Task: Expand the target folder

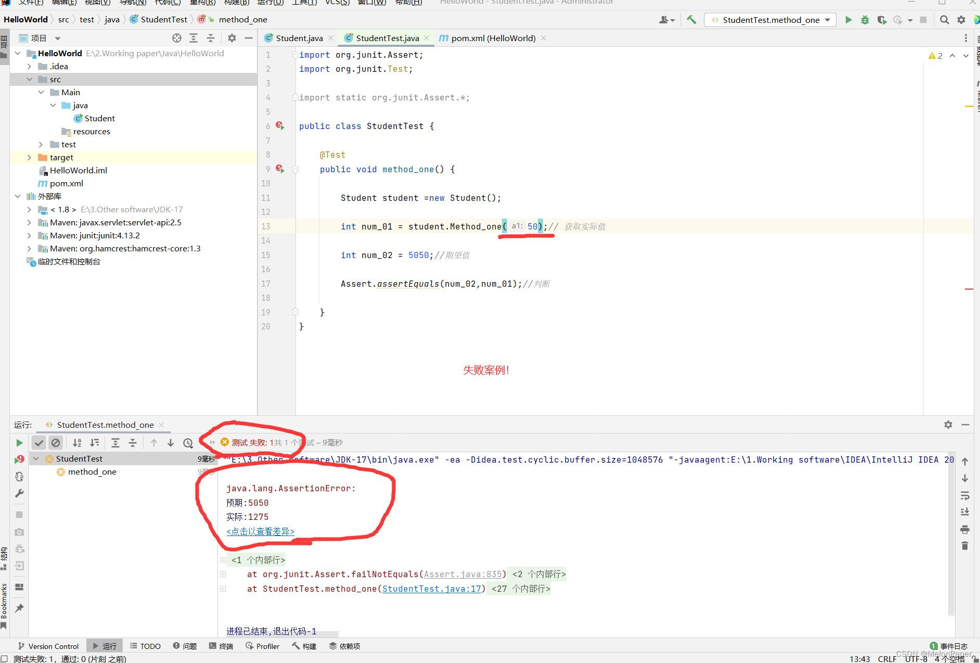Action: pyautogui.click(x=29, y=157)
